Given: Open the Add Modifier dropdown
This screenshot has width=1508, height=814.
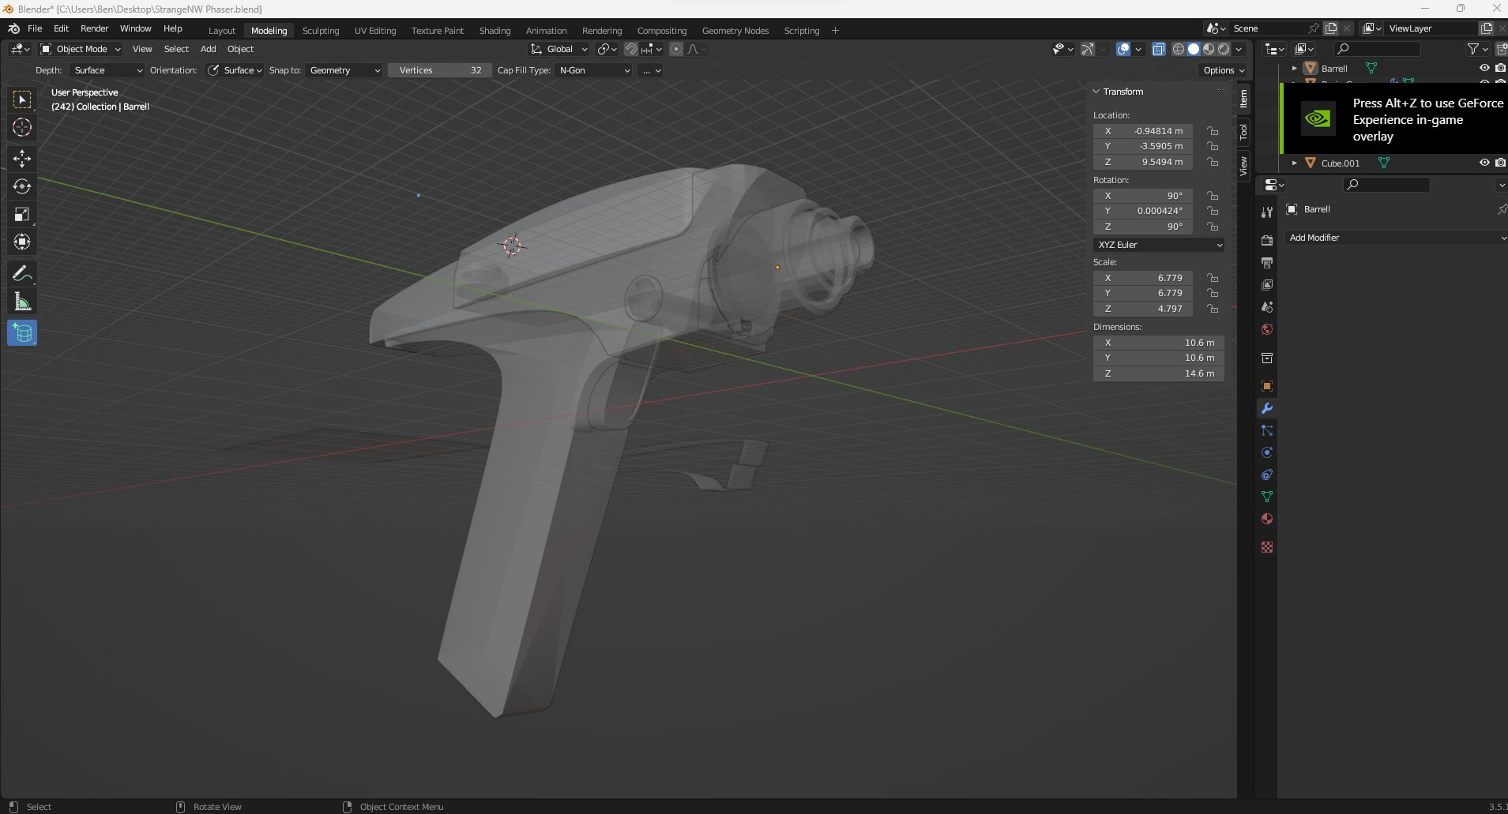Looking at the screenshot, I should coord(1396,238).
